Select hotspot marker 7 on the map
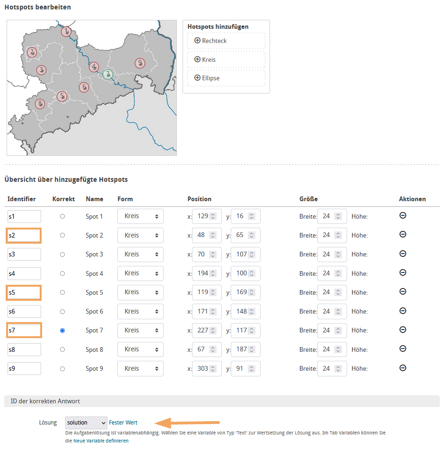Image resolution: width=445 pixels, height=451 pixels. pyautogui.click(x=107, y=74)
